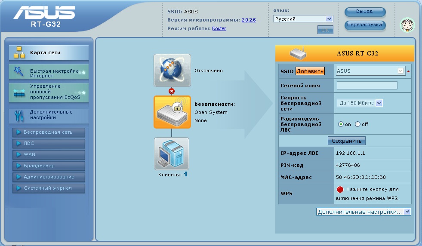Toggle the checkbox in SSID field

tap(400, 71)
